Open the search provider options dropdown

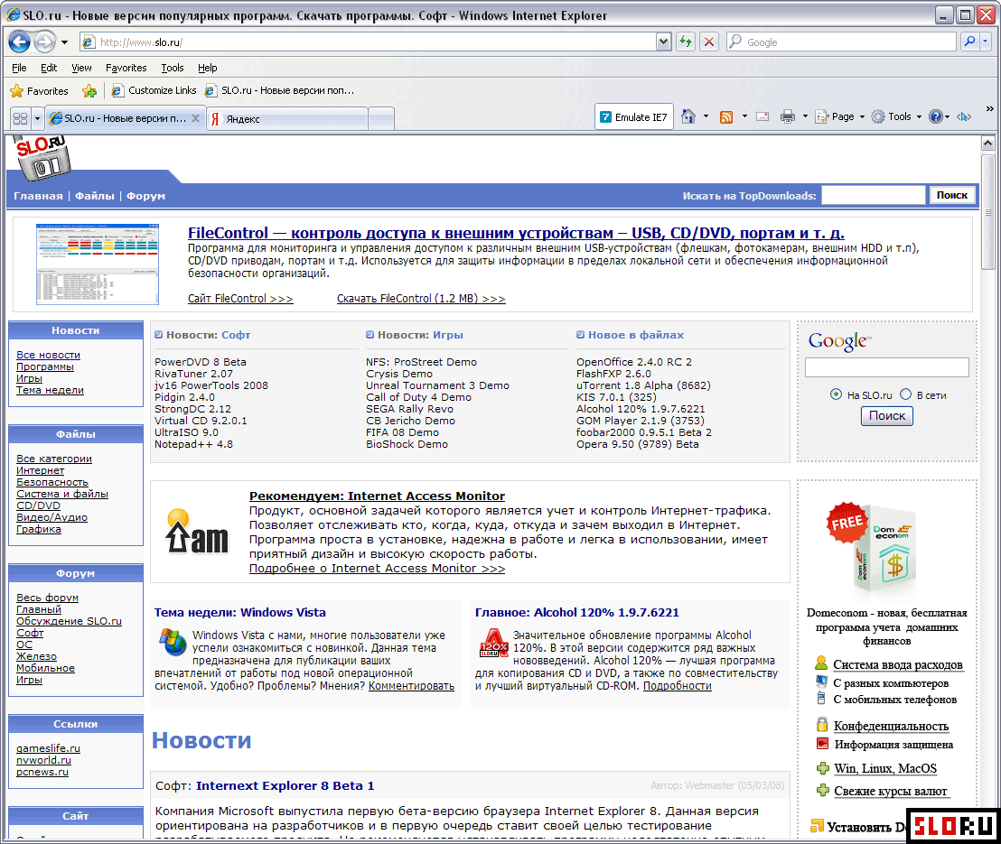985,42
